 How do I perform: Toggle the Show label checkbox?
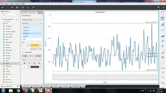23,52
